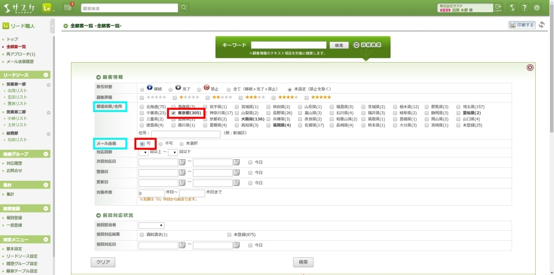Tick the 資料請求(1) checkbox
Image resolution: width=554 pixels, height=275 pixels.
click(142, 235)
